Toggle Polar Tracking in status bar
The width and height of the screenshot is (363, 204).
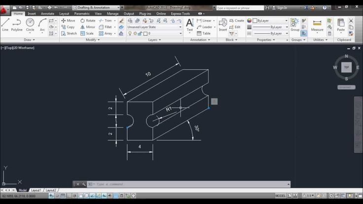point(75,196)
